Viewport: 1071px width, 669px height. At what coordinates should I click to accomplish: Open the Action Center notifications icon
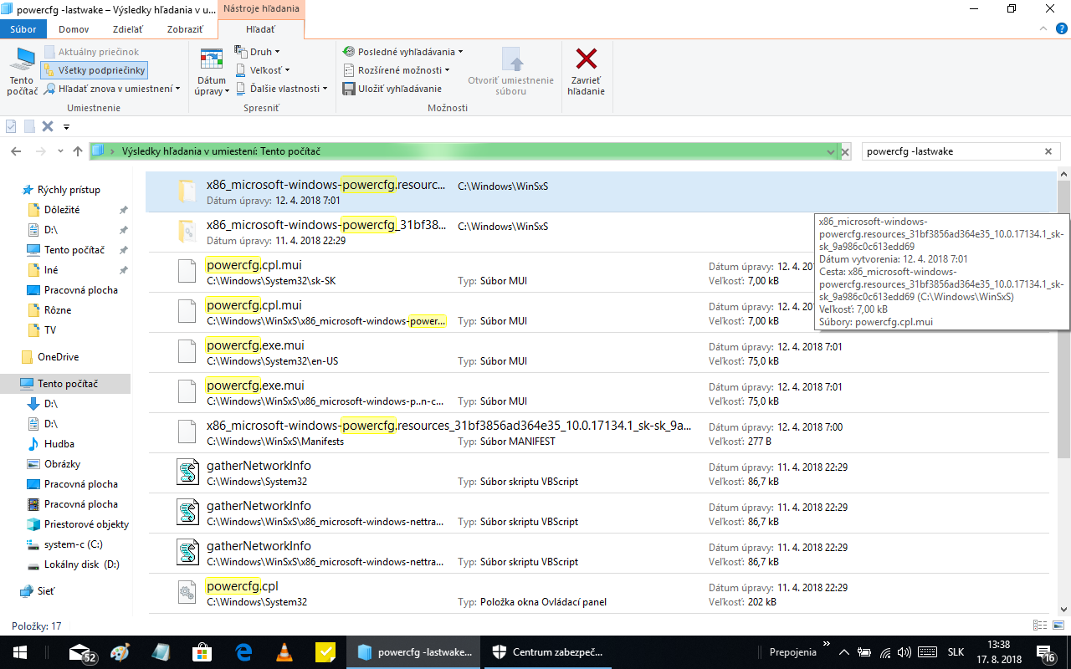[x=1047, y=652]
